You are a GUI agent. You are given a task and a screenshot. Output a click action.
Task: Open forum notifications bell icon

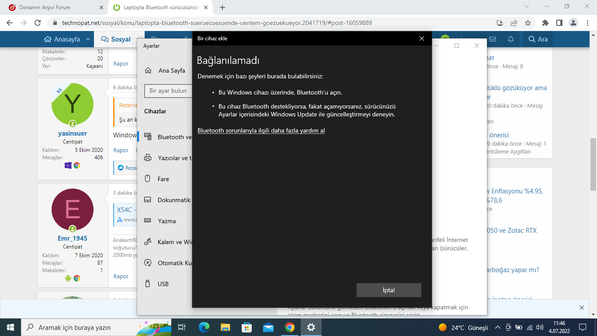coord(510,39)
